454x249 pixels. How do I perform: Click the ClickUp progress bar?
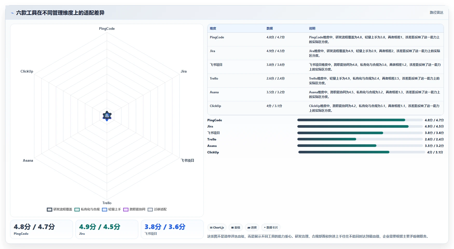pyautogui.click(x=362, y=152)
